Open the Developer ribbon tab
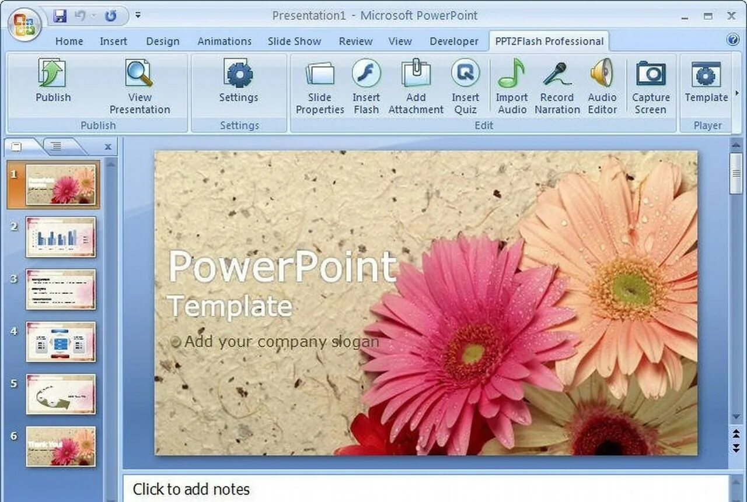Viewport: 747px width, 502px height. [x=454, y=41]
